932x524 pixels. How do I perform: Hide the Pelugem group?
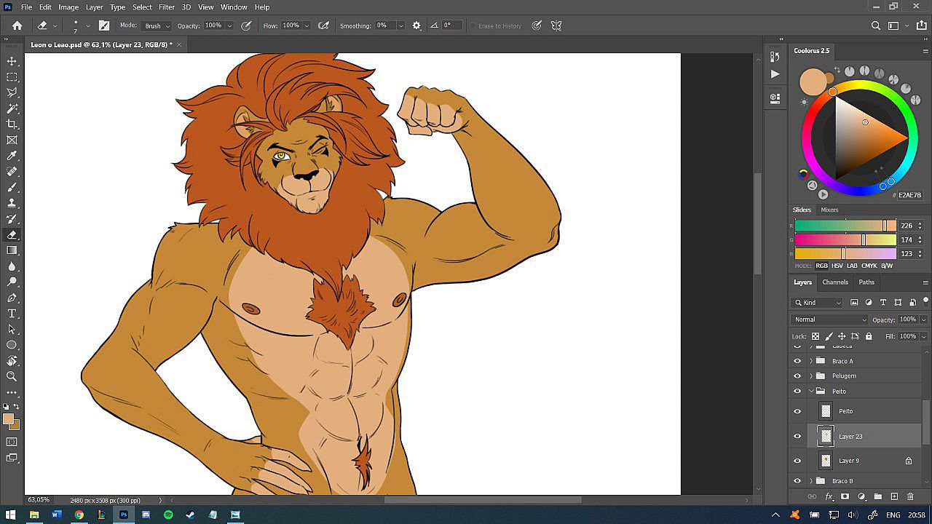click(x=797, y=376)
